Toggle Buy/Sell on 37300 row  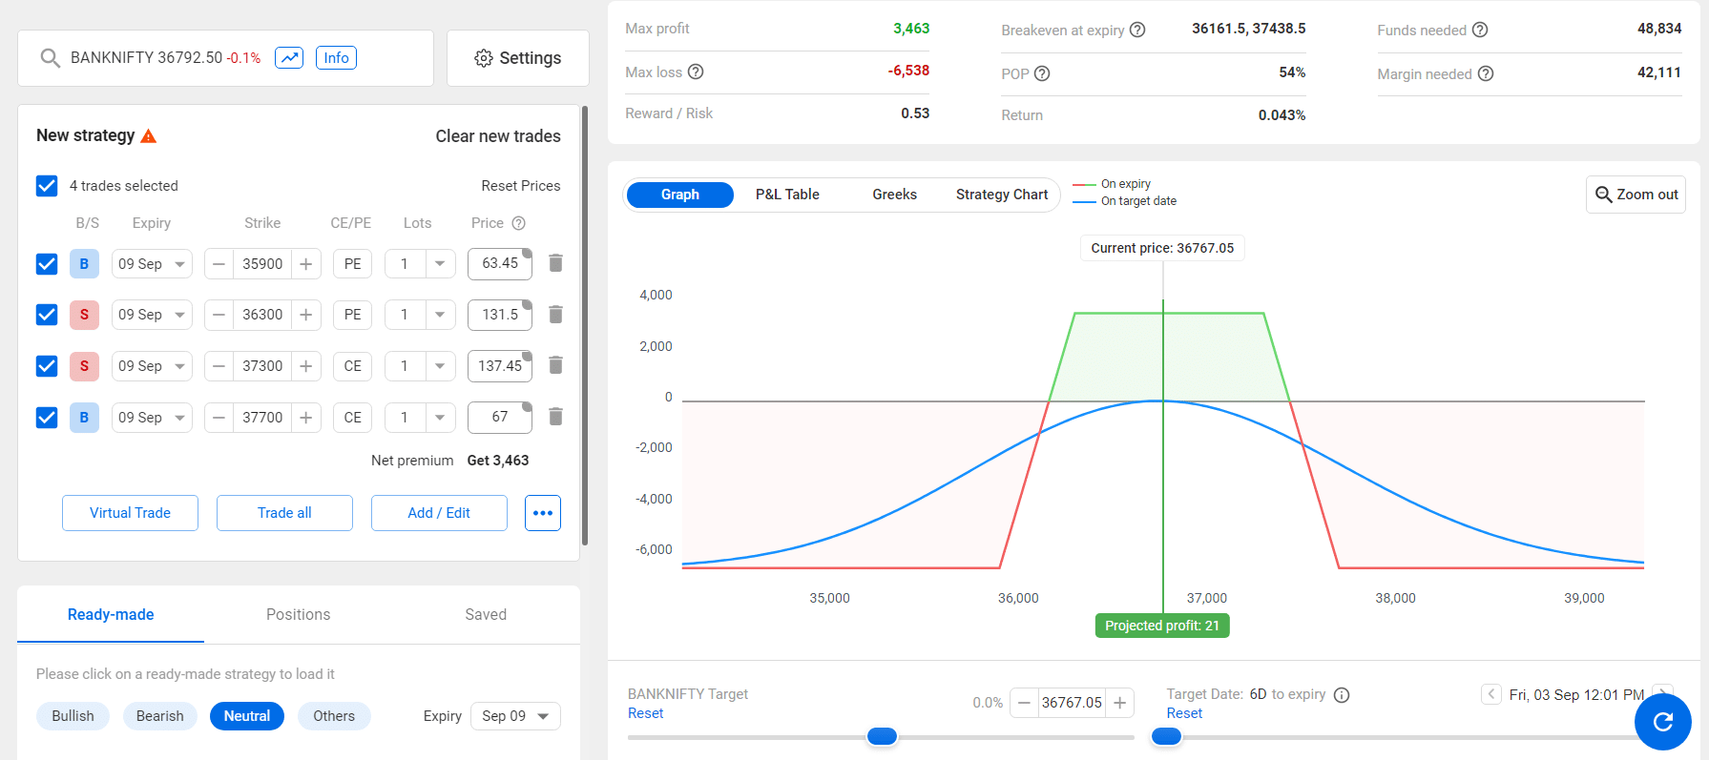click(84, 366)
